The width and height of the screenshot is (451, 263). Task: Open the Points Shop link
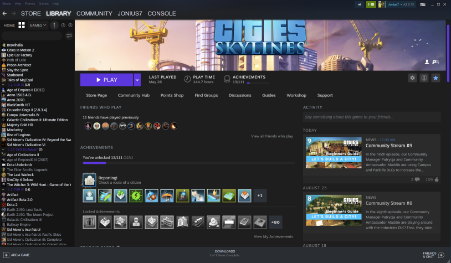coord(172,95)
